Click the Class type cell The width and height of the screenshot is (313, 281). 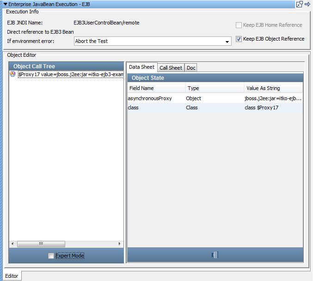(x=215, y=108)
